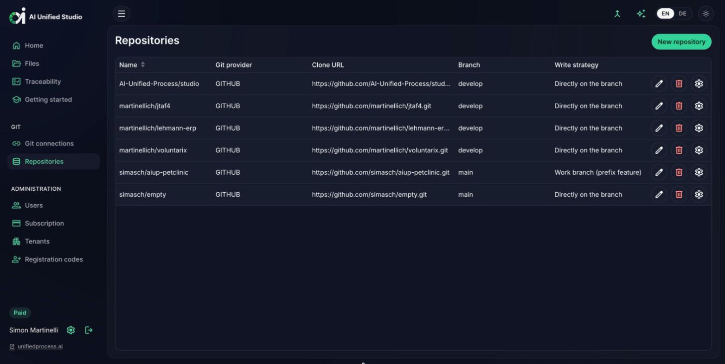Open Traceability in the sidebar
The width and height of the screenshot is (725, 364).
53,82
